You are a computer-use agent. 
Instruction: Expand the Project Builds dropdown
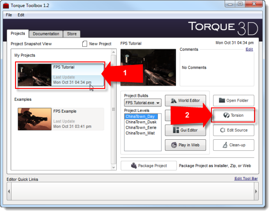tap(142, 103)
